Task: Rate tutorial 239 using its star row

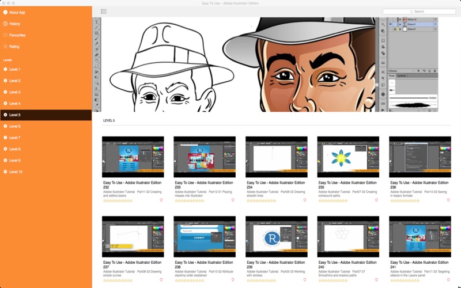Action: pos(262,280)
